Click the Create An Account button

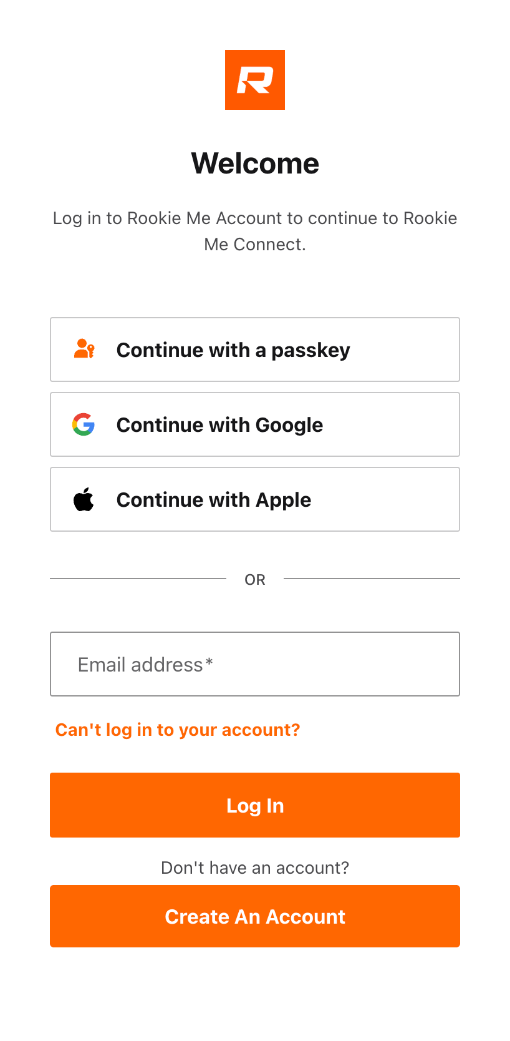coord(255,916)
